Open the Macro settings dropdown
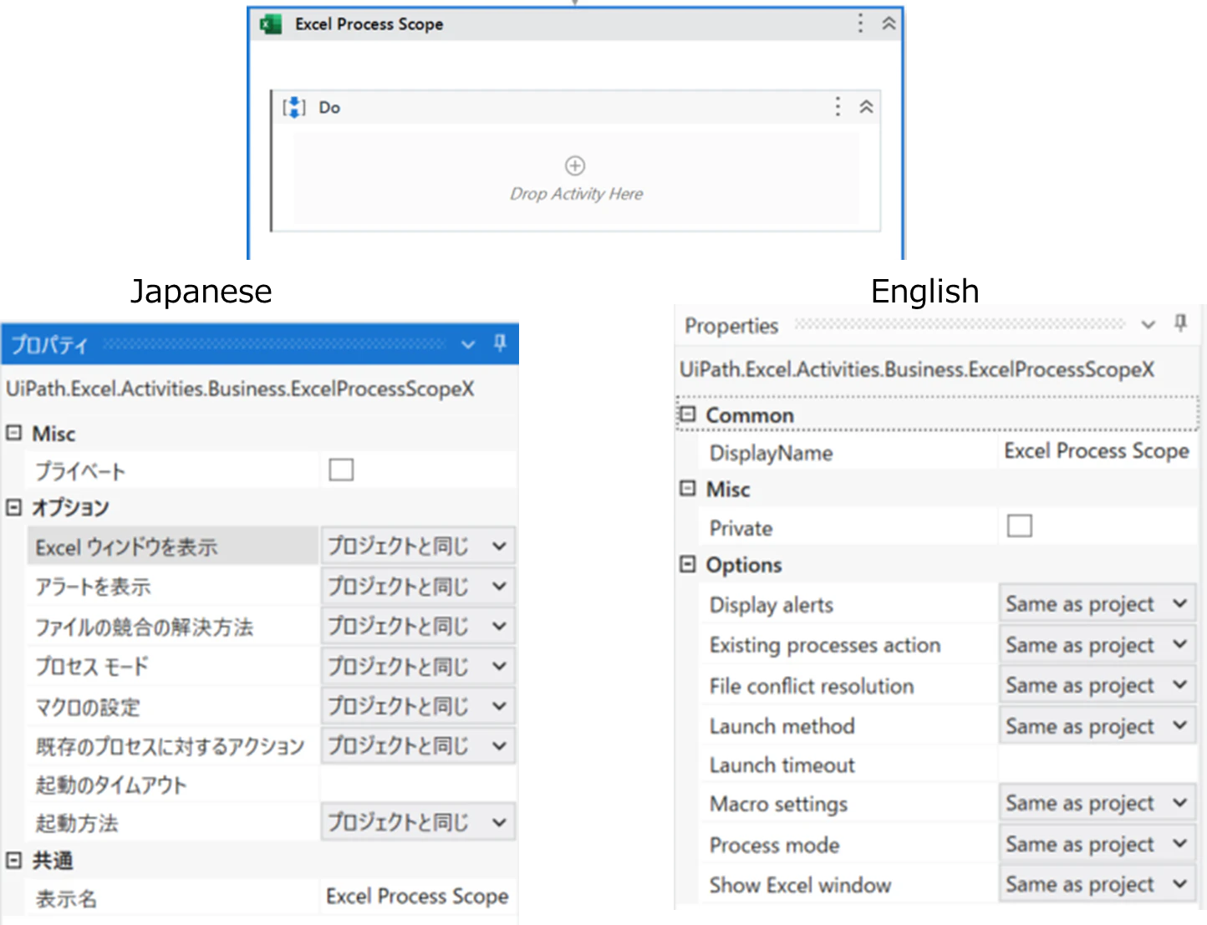Screen dimensions: 1207x925 pyautogui.click(x=1097, y=803)
